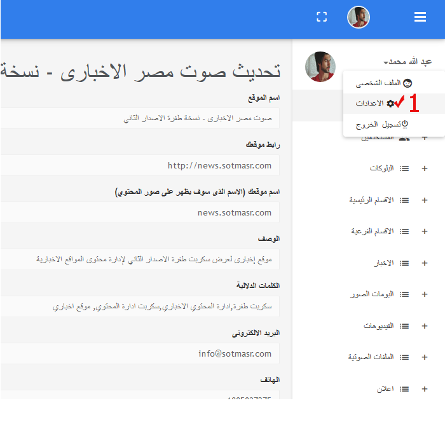This screenshot has height=445, width=445.
Task: Click the power icon beside تسجيل الخروج
Action: coord(405,125)
